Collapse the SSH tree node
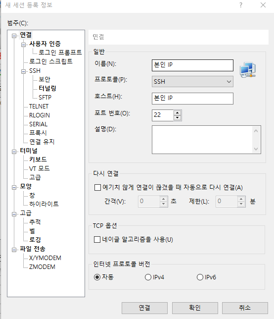Screen dimensions: 274x319 pos(24,72)
